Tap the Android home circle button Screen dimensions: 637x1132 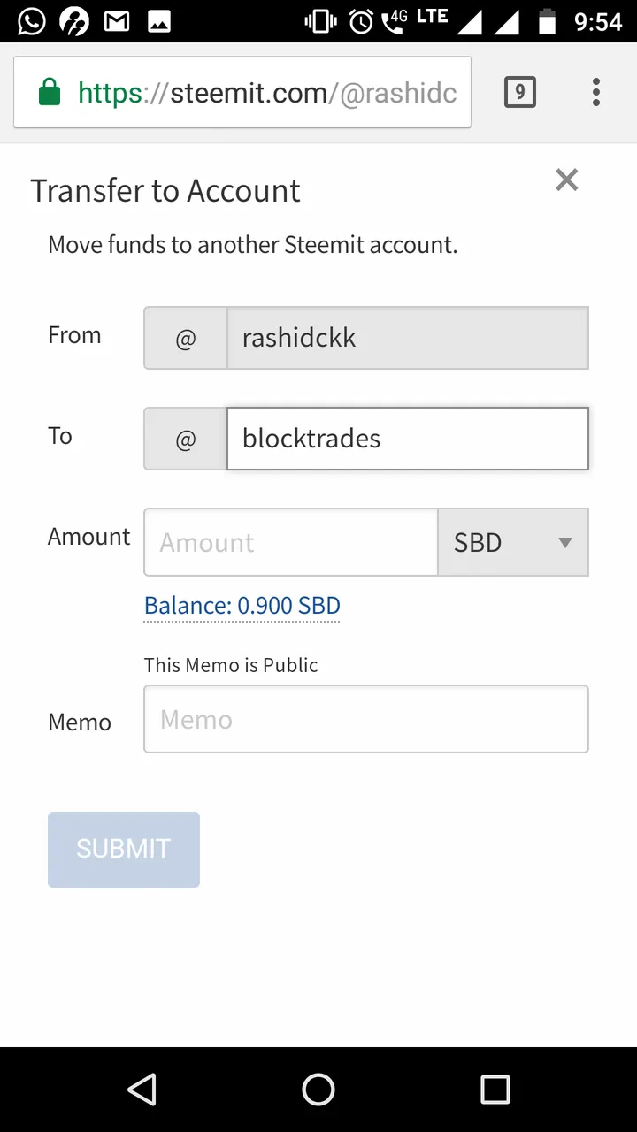(318, 1090)
